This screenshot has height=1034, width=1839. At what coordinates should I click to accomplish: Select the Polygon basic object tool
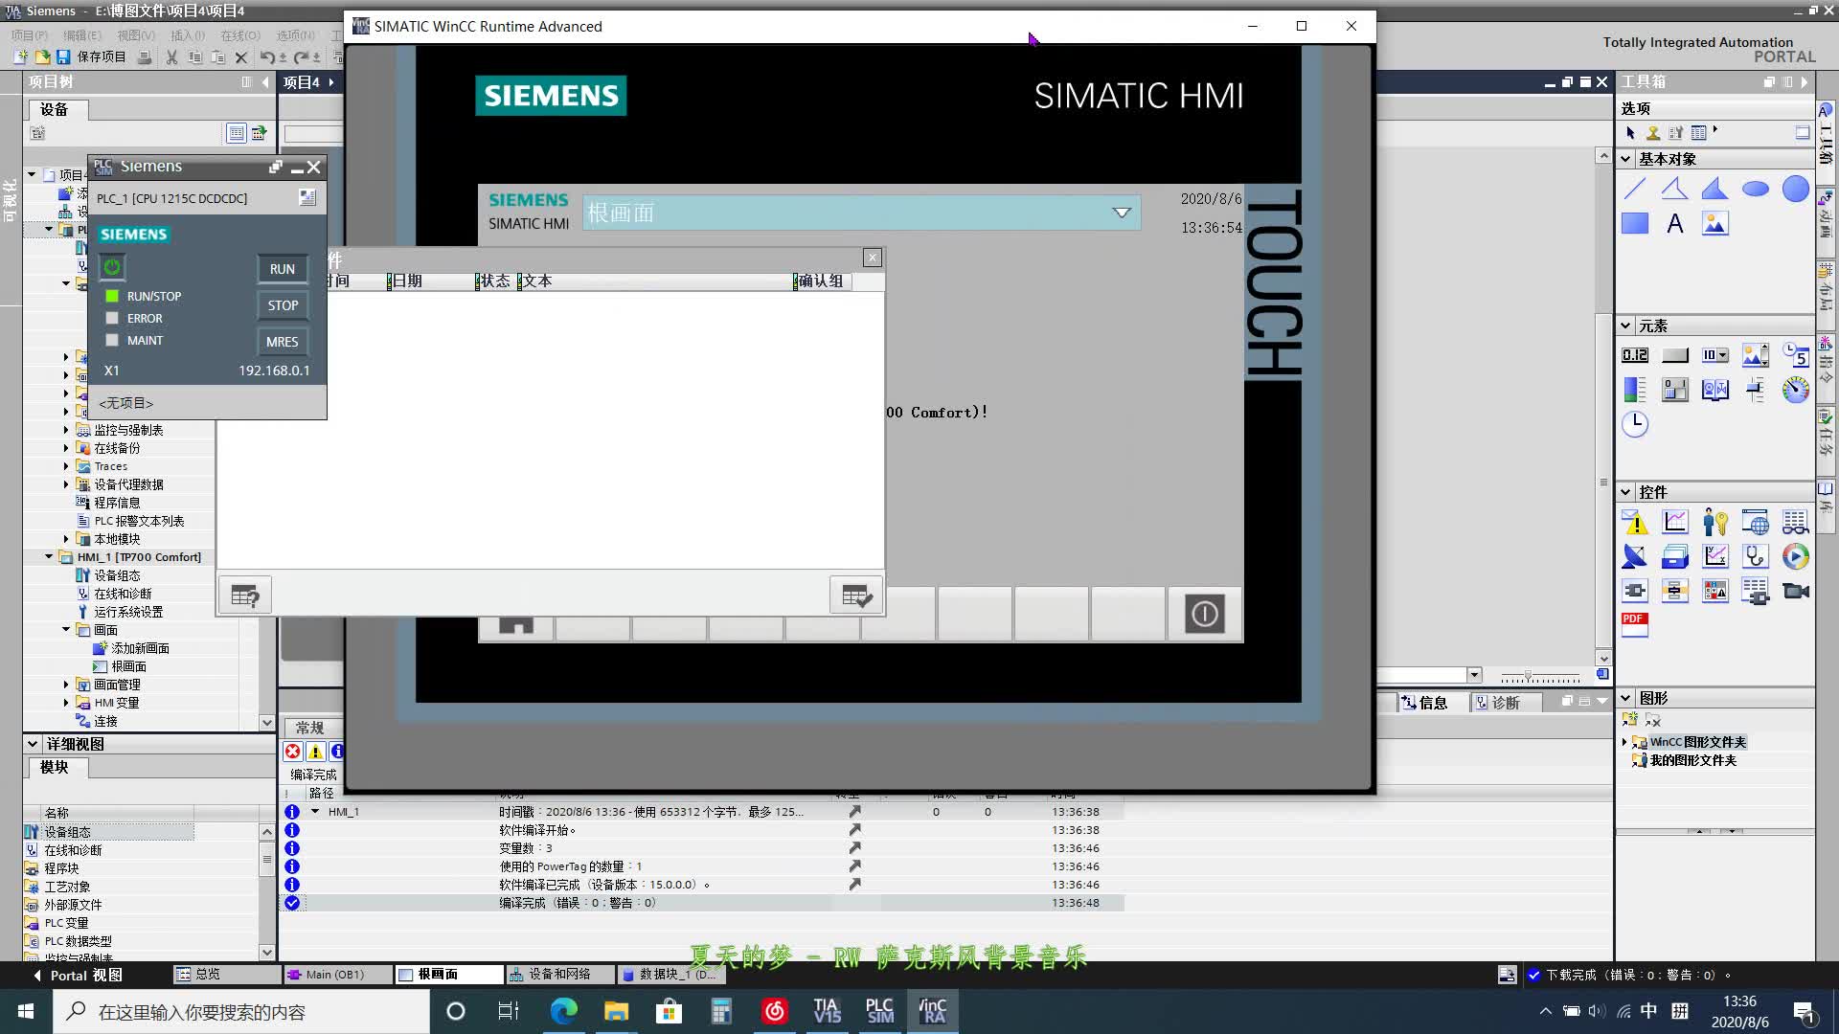[x=1714, y=190]
